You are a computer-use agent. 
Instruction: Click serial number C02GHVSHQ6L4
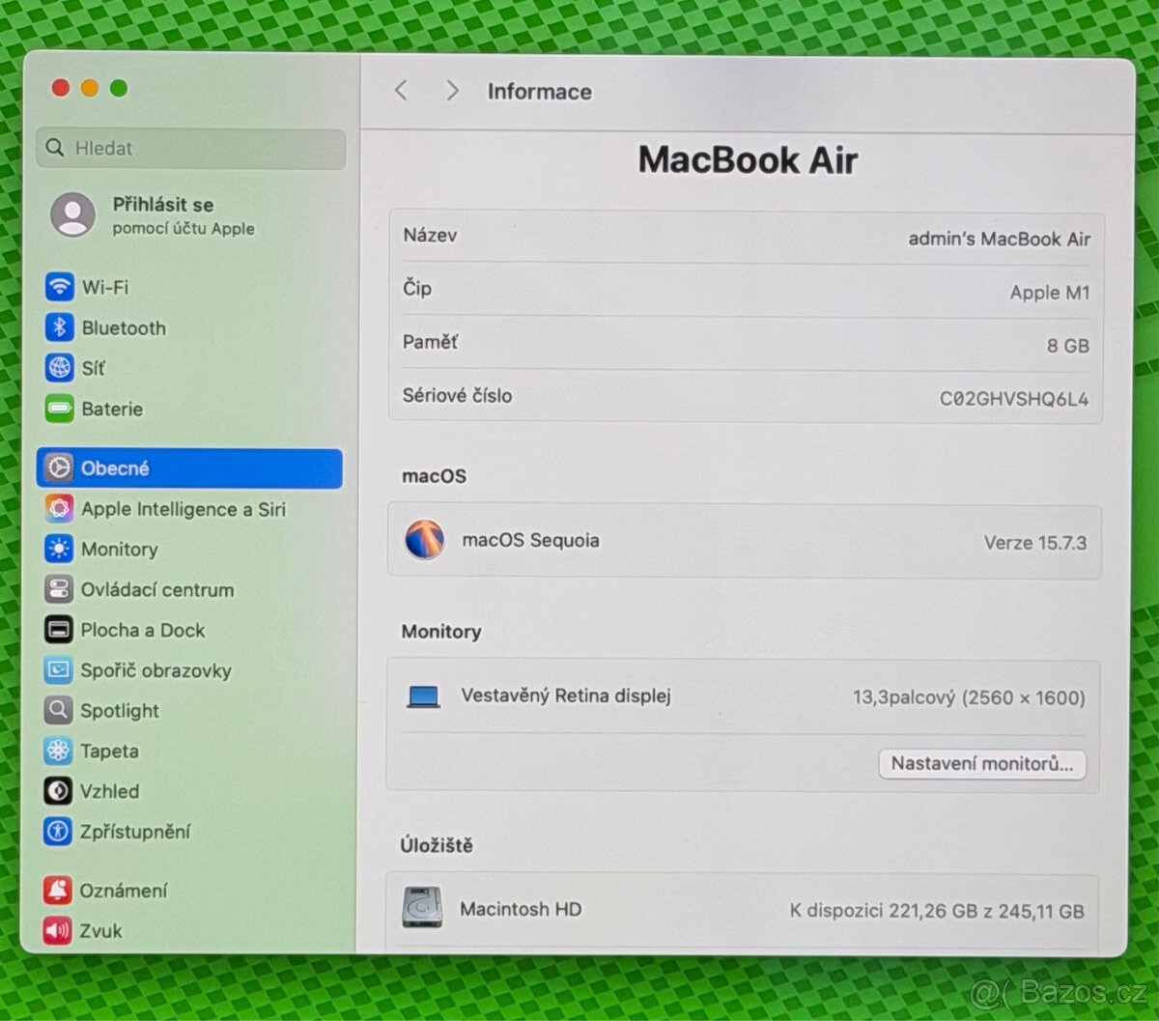[1014, 399]
